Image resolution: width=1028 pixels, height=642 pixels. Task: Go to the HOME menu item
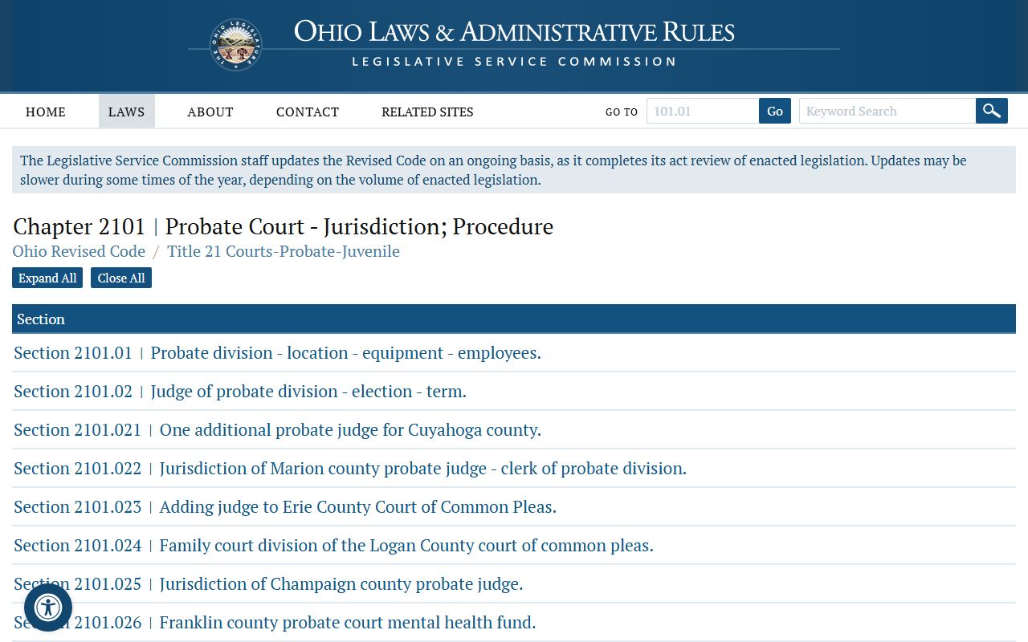point(46,112)
